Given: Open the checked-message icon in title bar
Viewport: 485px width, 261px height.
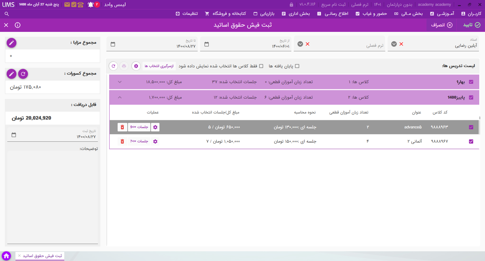Looking at the screenshot, I should pyautogui.click(x=74, y=5).
